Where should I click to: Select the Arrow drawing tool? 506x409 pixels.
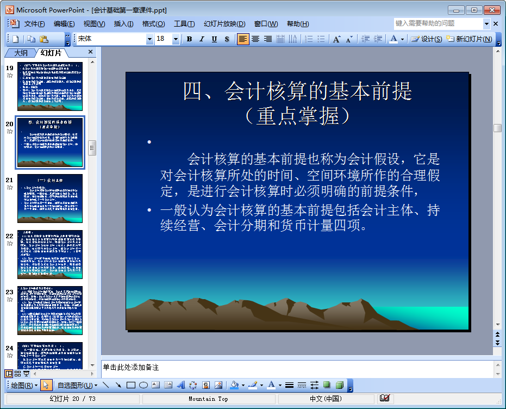pyautogui.click(x=118, y=385)
